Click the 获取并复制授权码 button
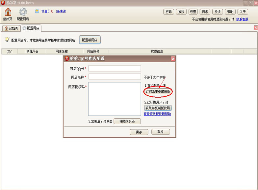258x190 pixels. tap(158, 108)
